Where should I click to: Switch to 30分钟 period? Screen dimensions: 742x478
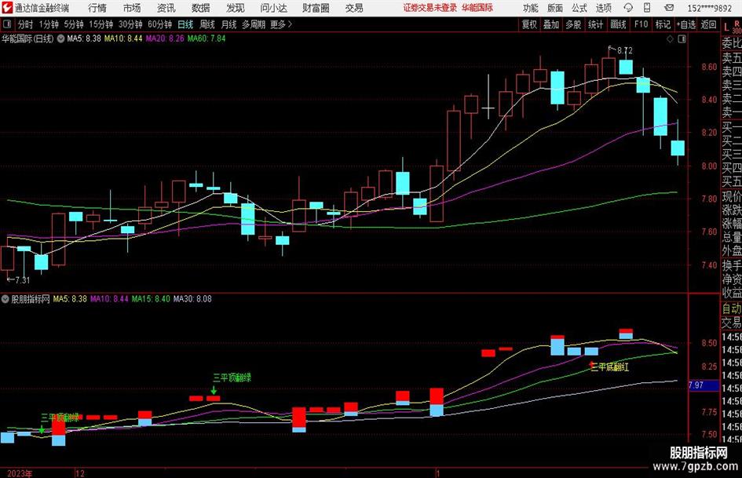click(130, 24)
